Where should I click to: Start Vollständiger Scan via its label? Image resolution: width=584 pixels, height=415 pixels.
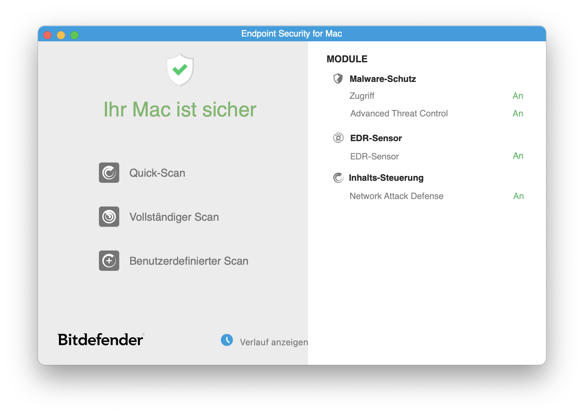coord(174,217)
